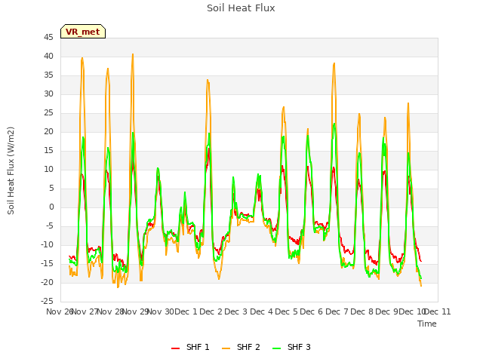The height and width of the screenshot is (362, 483).
Task: Click the 0 y-axis tick label
Action: [x=51, y=207]
